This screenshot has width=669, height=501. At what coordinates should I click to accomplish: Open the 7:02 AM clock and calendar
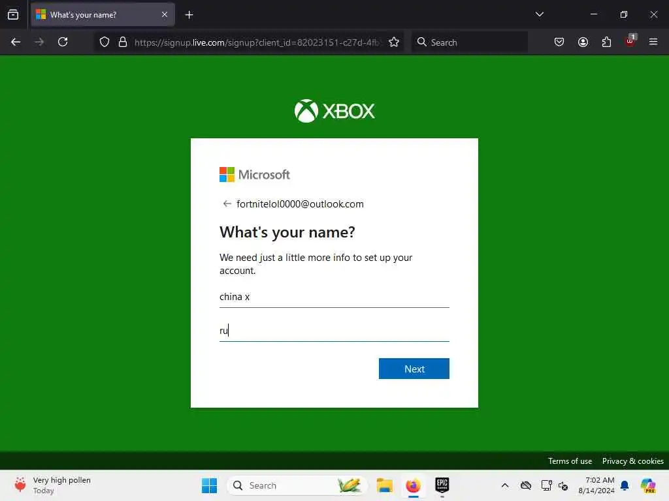(596, 485)
